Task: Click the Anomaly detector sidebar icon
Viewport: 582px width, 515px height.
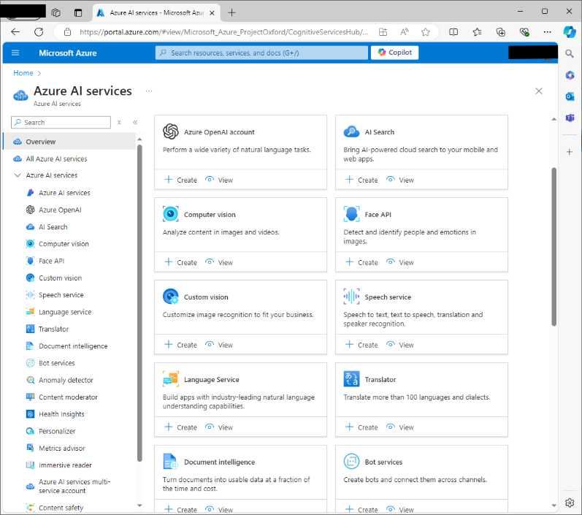Action: (30, 380)
